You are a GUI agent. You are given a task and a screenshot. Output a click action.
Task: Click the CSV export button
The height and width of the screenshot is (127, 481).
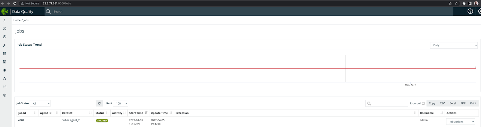tap(442, 103)
